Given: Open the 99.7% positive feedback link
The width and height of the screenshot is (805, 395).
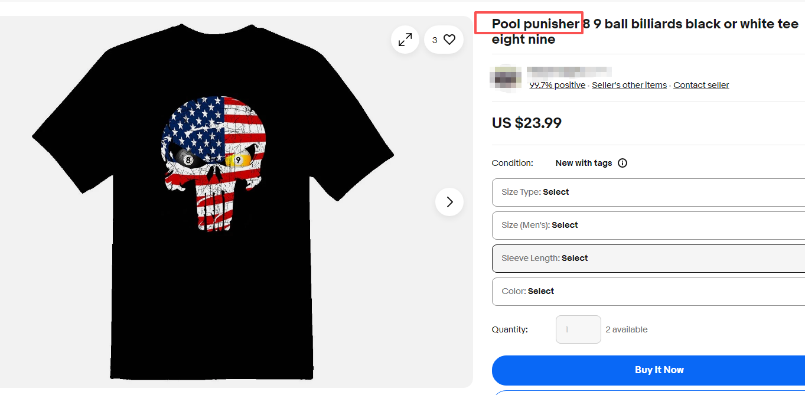Looking at the screenshot, I should pos(557,85).
